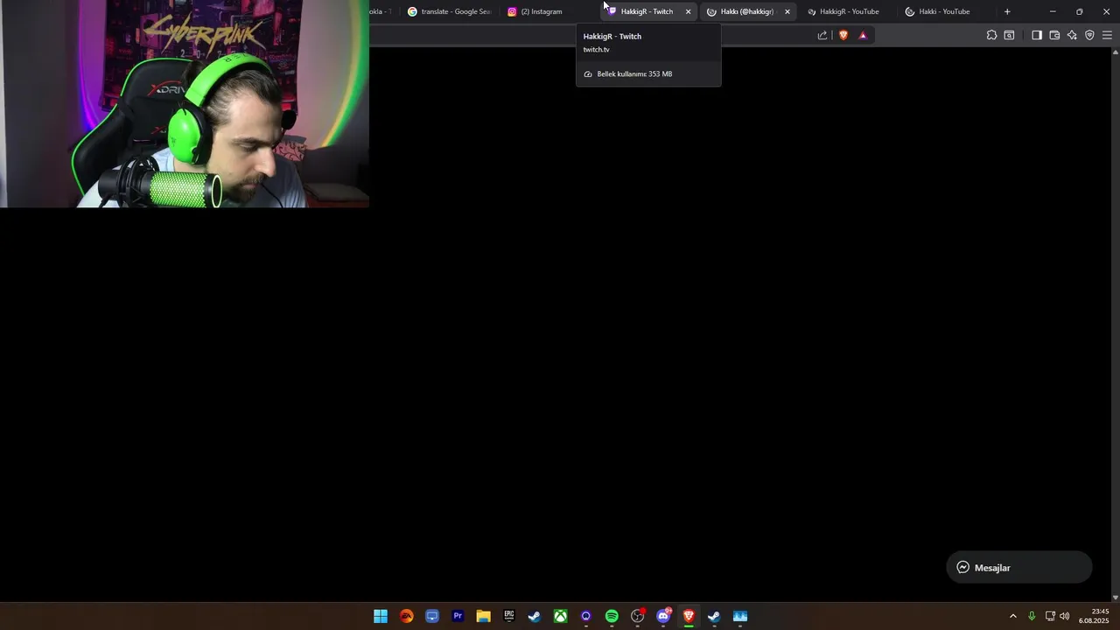Open File Explorer from taskbar
This screenshot has height=630, width=1120.
pos(483,616)
